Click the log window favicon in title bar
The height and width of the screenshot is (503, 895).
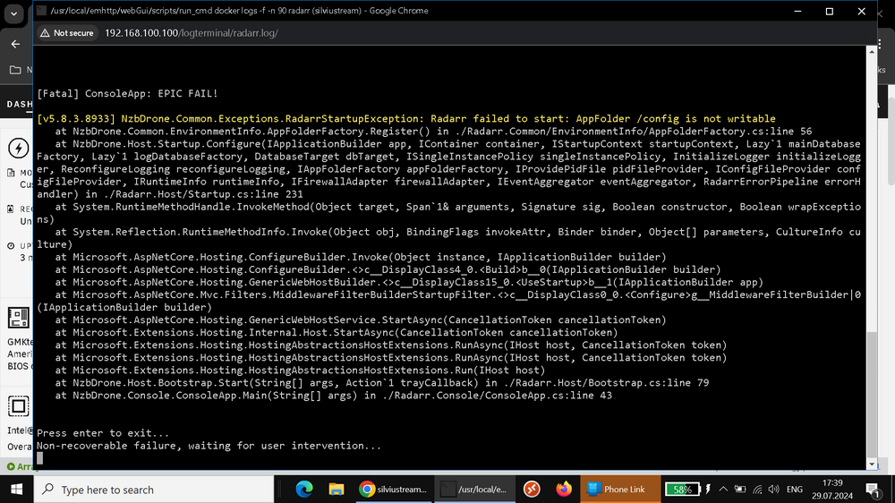point(41,10)
